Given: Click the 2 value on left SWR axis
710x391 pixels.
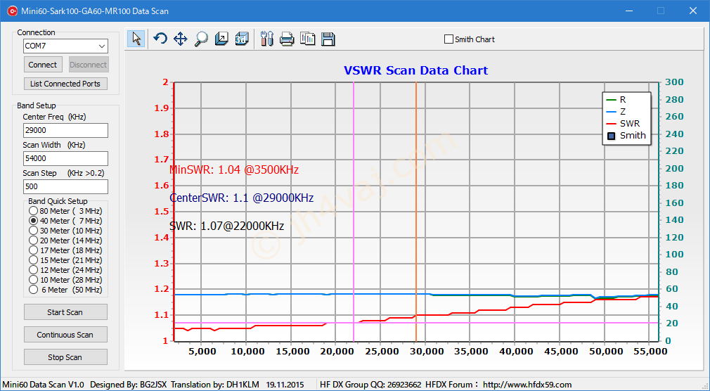Looking at the screenshot, I should [x=165, y=82].
